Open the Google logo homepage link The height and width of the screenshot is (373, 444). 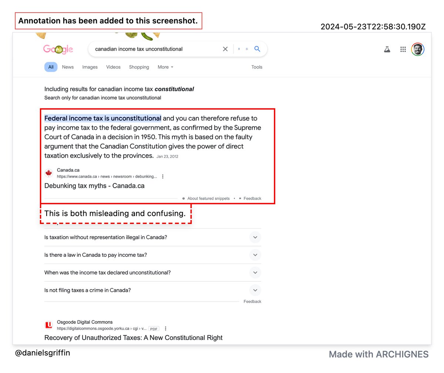coord(58,49)
